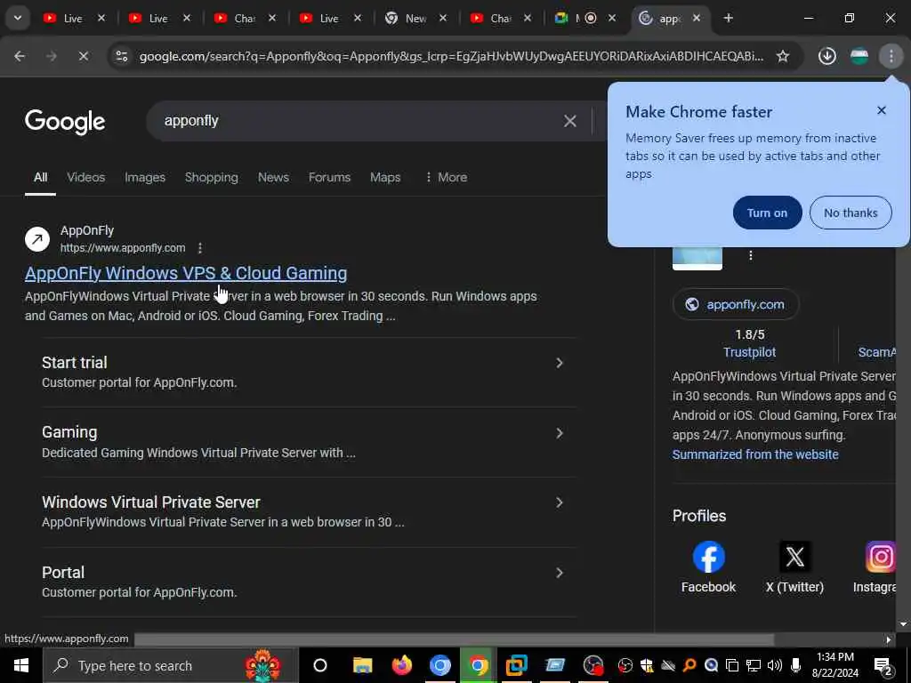Close the Make Chrome faster popup
911x683 pixels.
(882, 110)
